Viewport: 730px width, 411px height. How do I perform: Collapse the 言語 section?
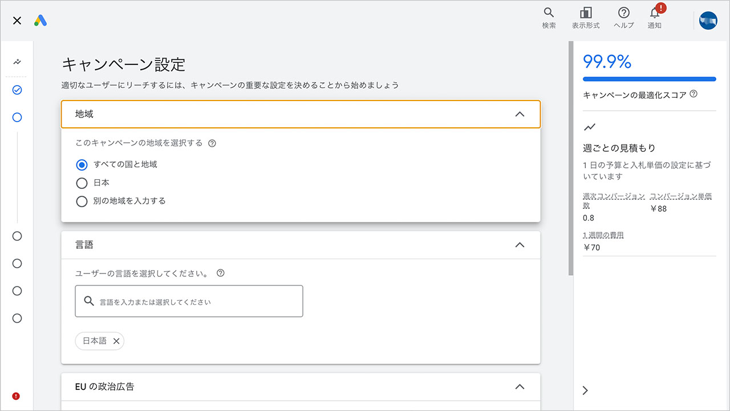(520, 244)
